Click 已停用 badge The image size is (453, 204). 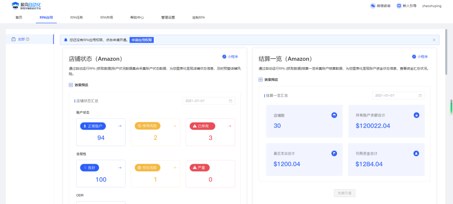pos(203,126)
